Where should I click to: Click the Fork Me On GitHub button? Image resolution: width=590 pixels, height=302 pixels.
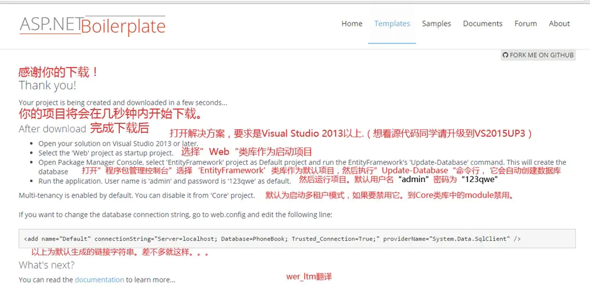tap(538, 55)
